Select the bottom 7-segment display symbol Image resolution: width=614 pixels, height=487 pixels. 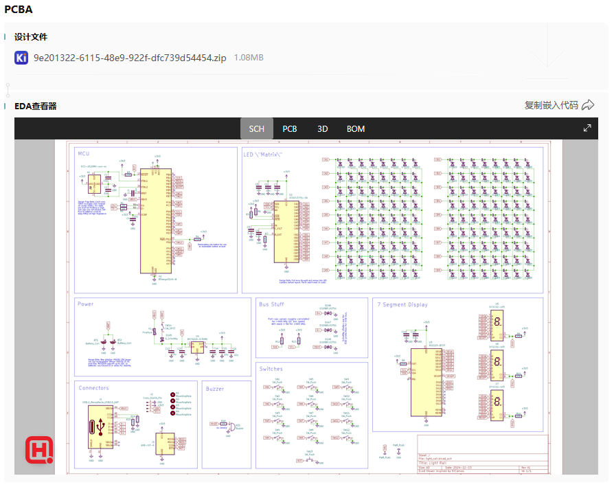pos(497,405)
